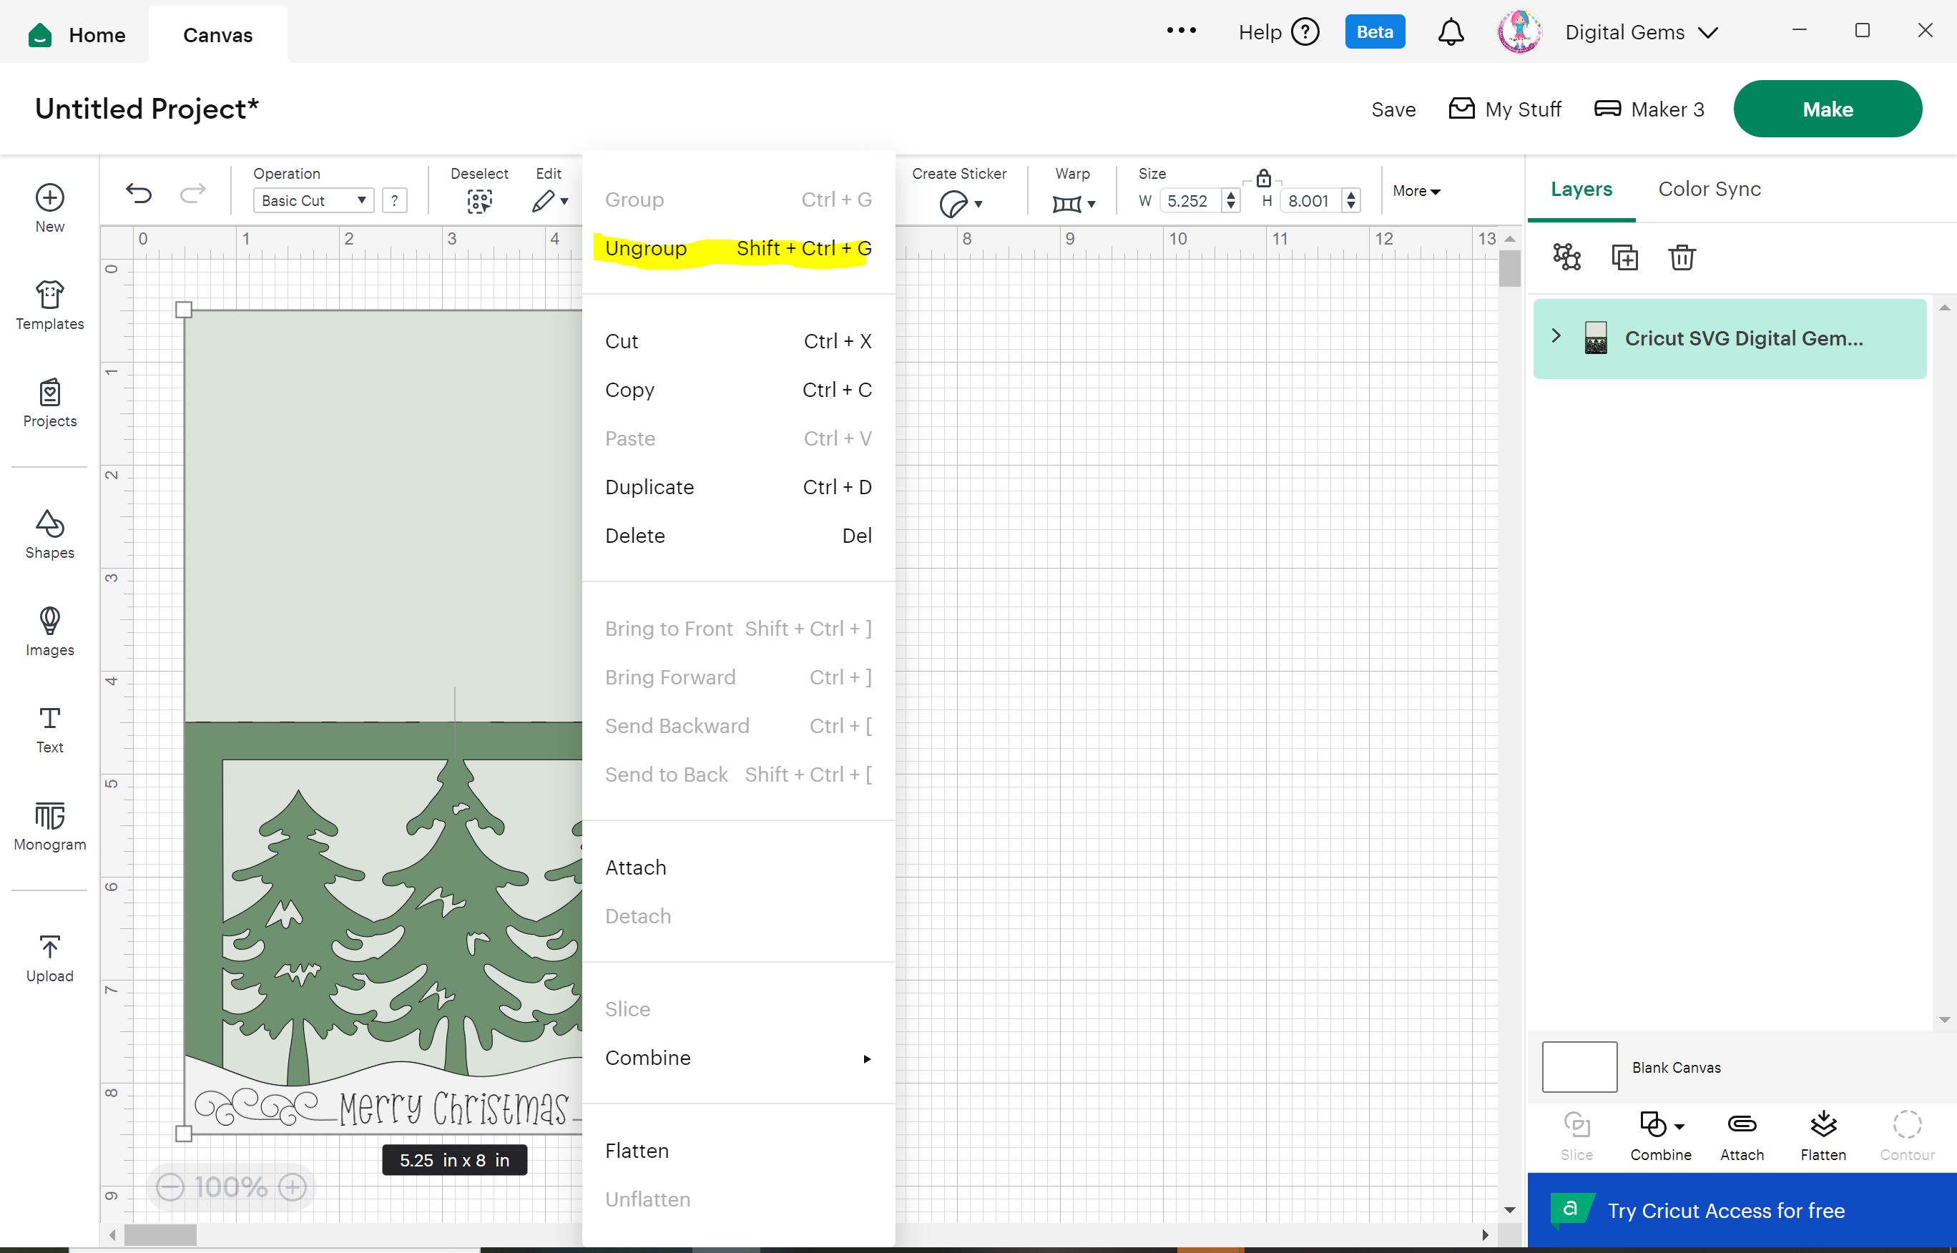The height and width of the screenshot is (1253, 1957).
Task: Expand the Cricut SVG Digital Gem layer
Action: (x=1556, y=336)
